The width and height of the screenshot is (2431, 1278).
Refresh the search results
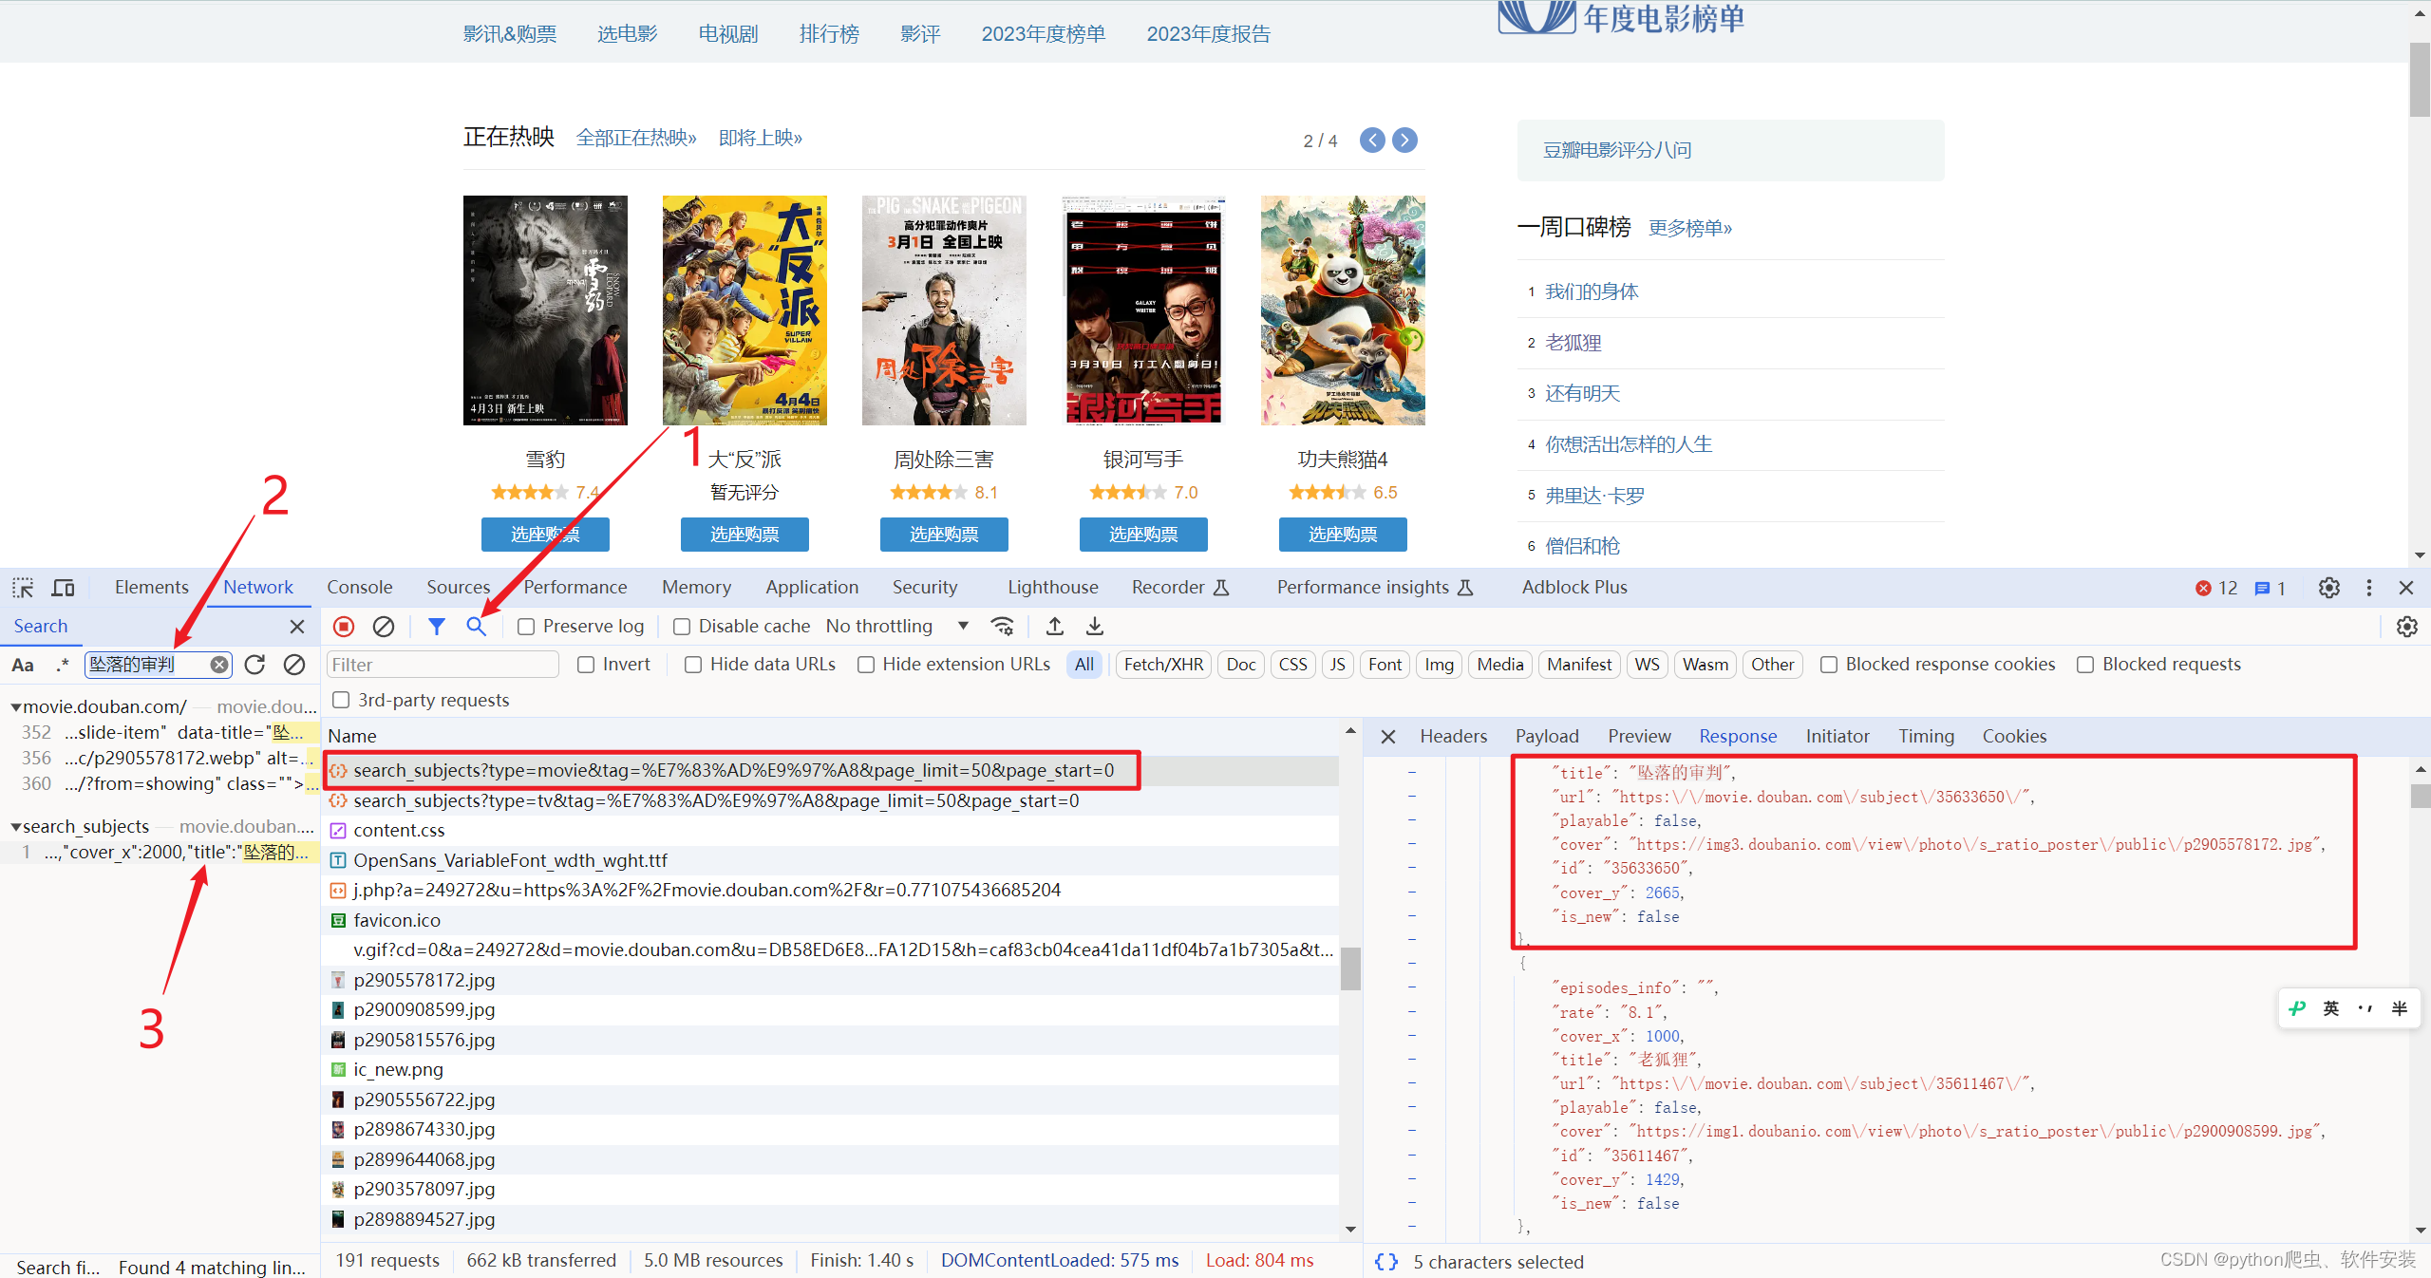pyautogui.click(x=254, y=665)
